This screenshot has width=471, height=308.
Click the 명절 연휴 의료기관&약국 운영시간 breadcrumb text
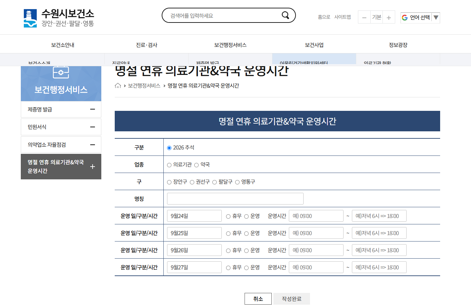pyautogui.click(x=203, y=86)
